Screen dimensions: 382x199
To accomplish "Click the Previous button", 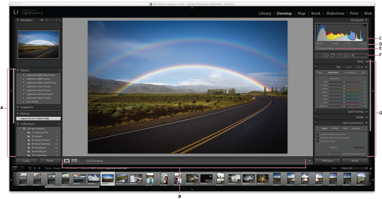I will coord(328,161).
